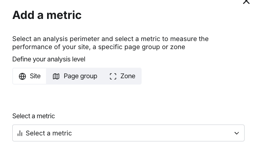Click the dashed-frame Zone icon
Viewport: 253px width, 167px height.
click(x=113, y=76)
